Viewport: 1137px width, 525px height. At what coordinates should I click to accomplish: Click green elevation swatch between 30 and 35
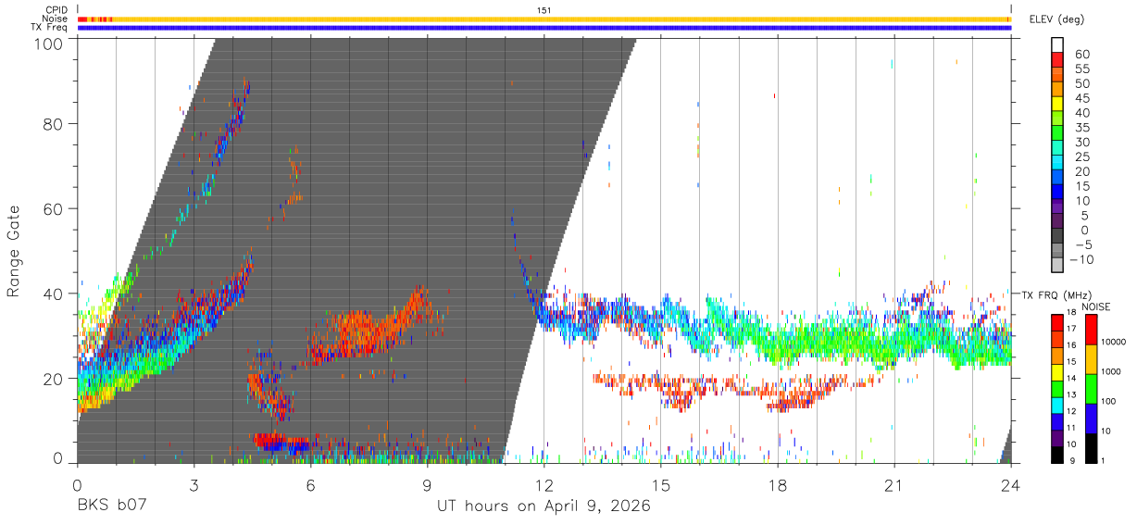click(1058, 133)
